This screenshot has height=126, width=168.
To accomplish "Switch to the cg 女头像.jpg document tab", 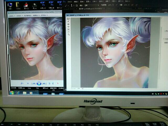I will click(x=92, y=9).
